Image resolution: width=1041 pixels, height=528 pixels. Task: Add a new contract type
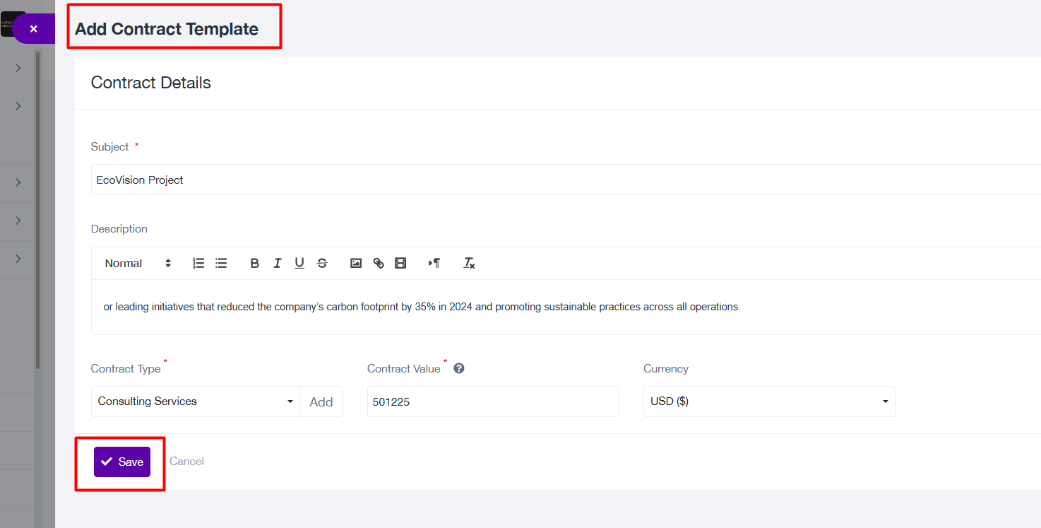321,401
